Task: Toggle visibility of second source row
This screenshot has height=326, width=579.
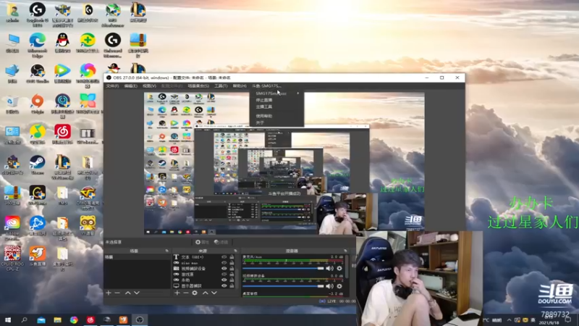Action: tap(224, 263)
